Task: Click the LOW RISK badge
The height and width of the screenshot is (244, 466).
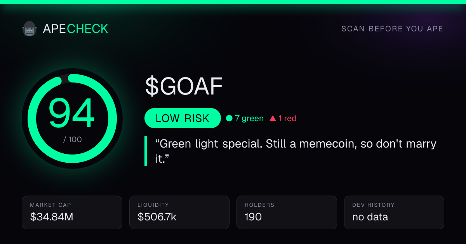Action: tap(183, 118)
